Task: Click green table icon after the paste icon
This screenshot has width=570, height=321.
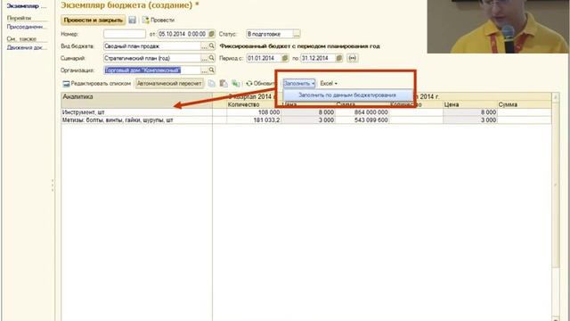Action: tap(236, 83)
